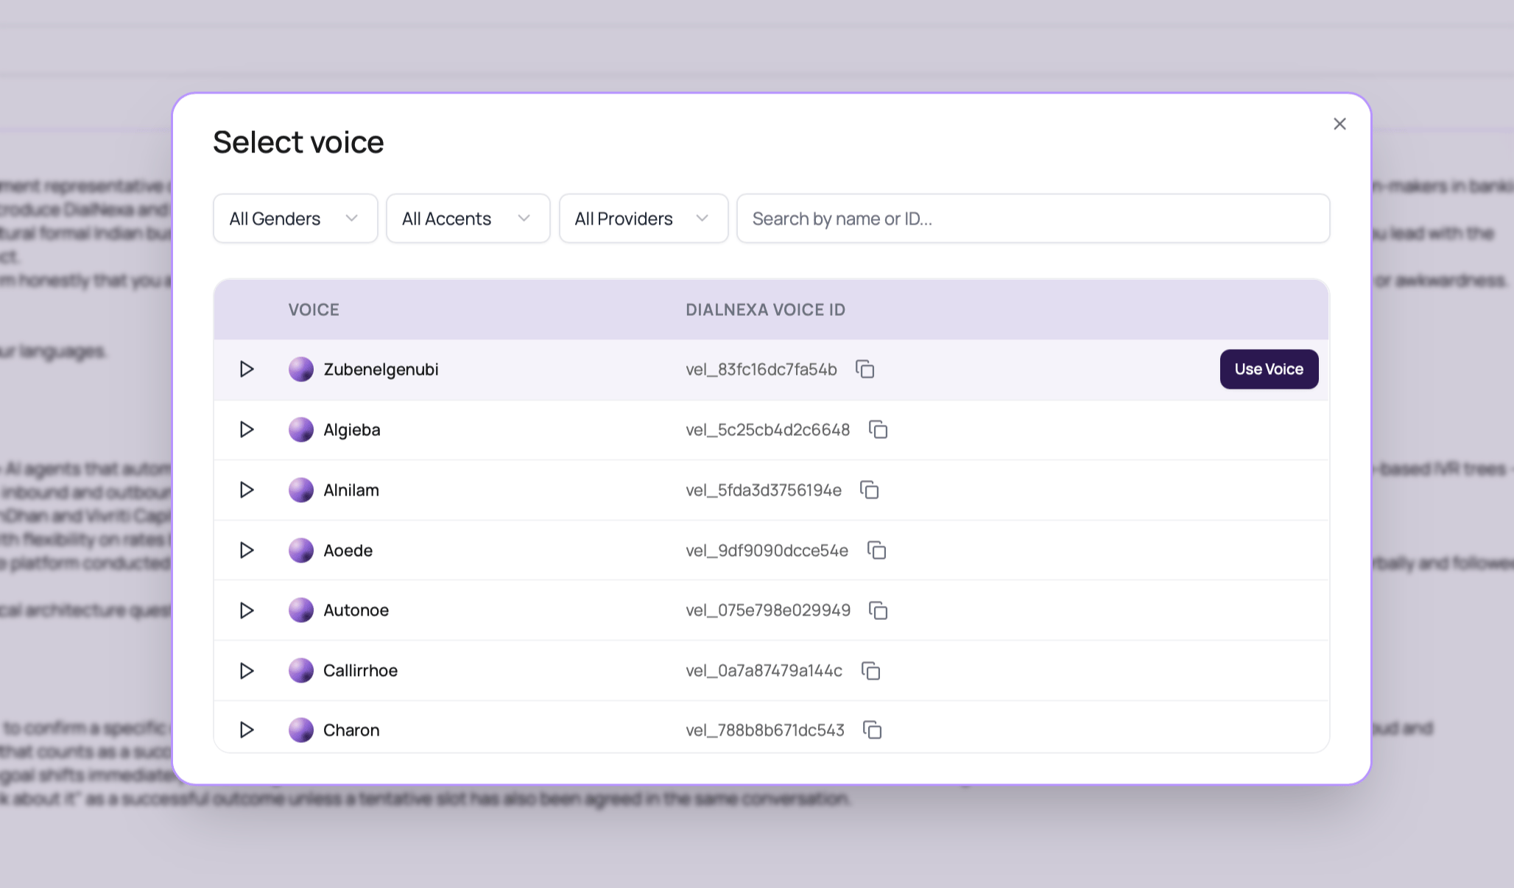Click ID text vel_0a7a87479a144c
Image resolution: width=1514 pixels, height=888 pixels.
tap(764, 671)
